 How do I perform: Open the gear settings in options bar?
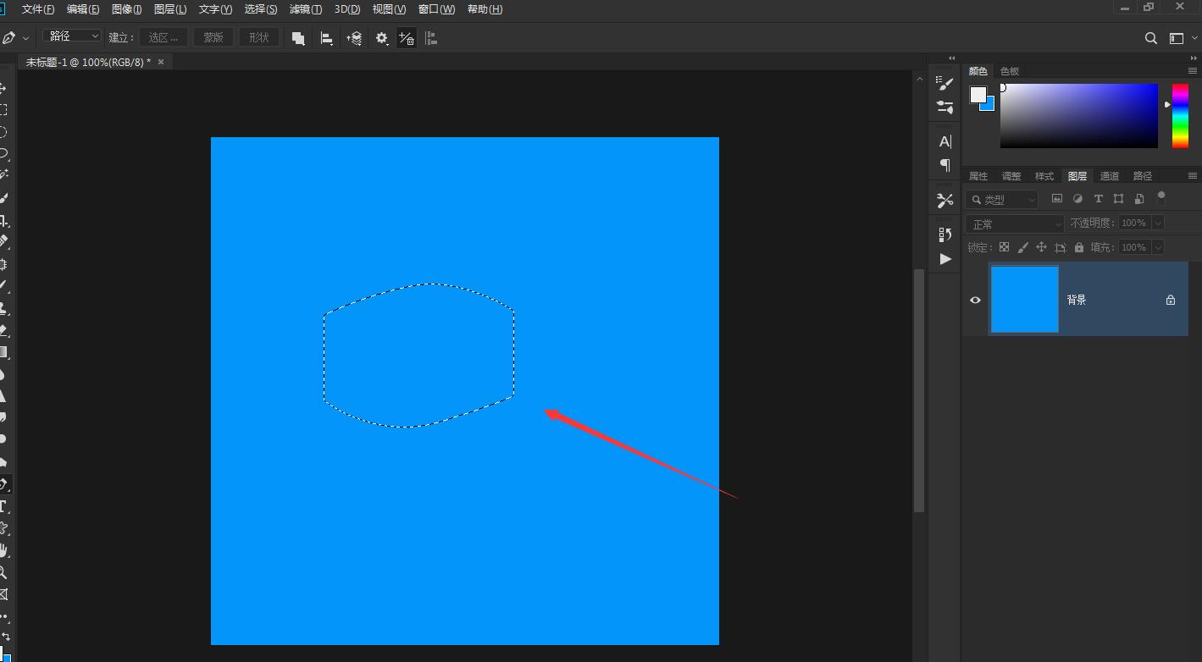[382, 38]
